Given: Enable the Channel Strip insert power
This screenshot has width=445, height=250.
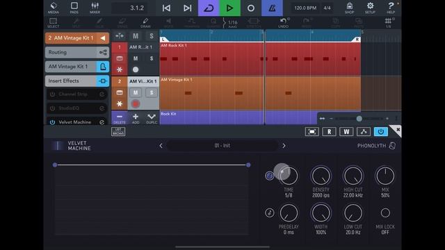Looking at the screenshot, I should point(53,94).
